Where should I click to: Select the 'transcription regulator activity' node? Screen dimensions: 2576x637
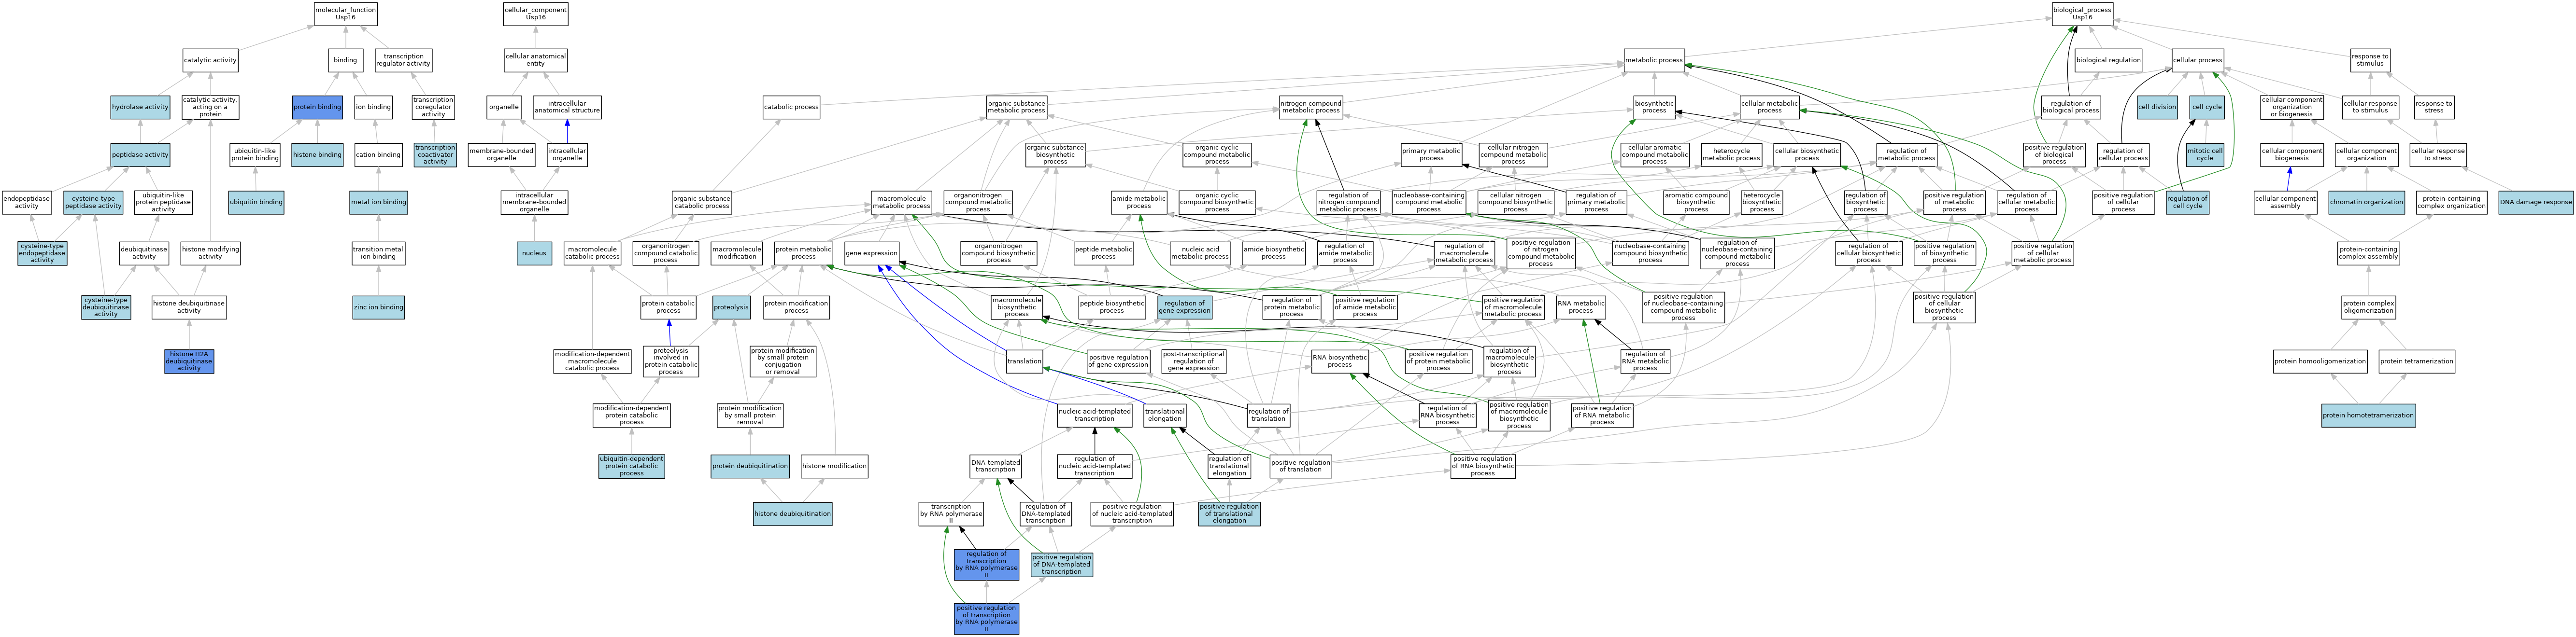point(403,60)
